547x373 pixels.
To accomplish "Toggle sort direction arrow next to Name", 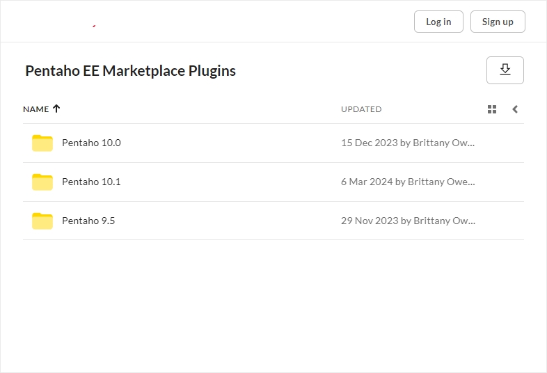I will [x=57, y=109].
